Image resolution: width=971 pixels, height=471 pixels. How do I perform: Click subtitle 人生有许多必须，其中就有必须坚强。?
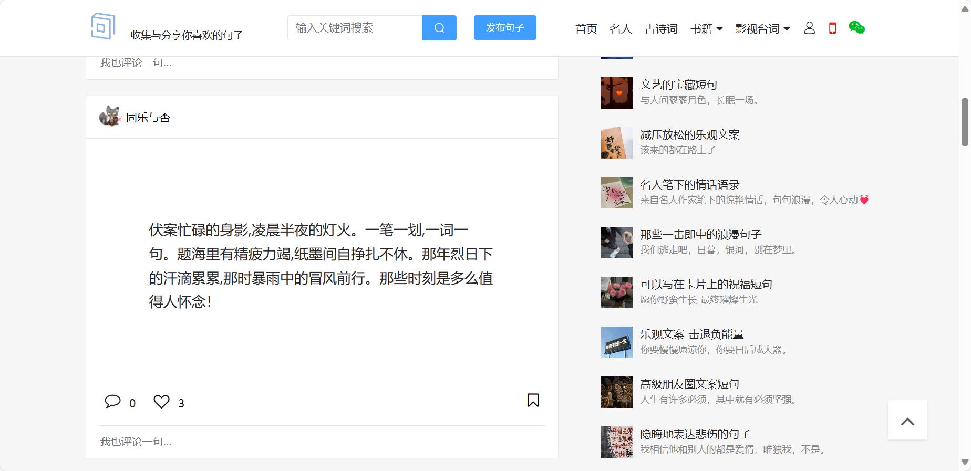[x=719, y=400]
